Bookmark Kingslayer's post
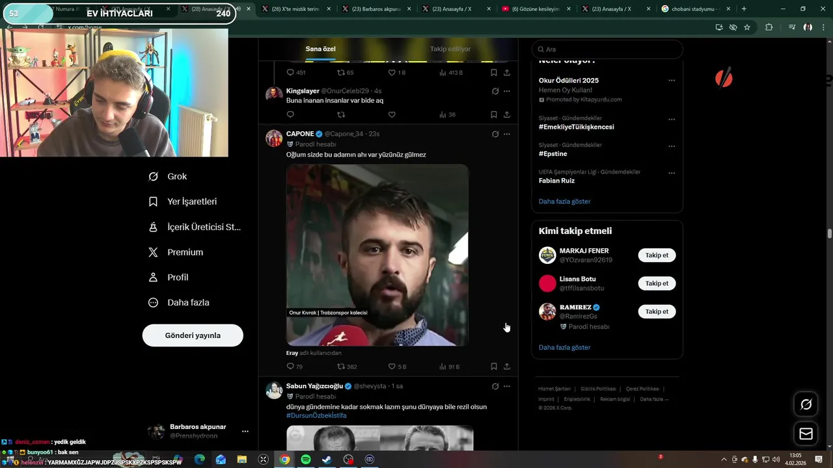The width and height of the screenshot is (833, 468). click(x=494, y=114)
